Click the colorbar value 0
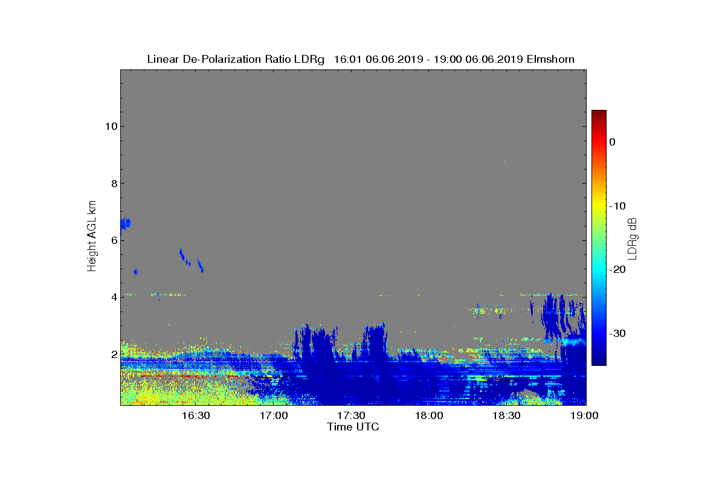This screenshot has height=483, width=725. click(x=612, y=142)
